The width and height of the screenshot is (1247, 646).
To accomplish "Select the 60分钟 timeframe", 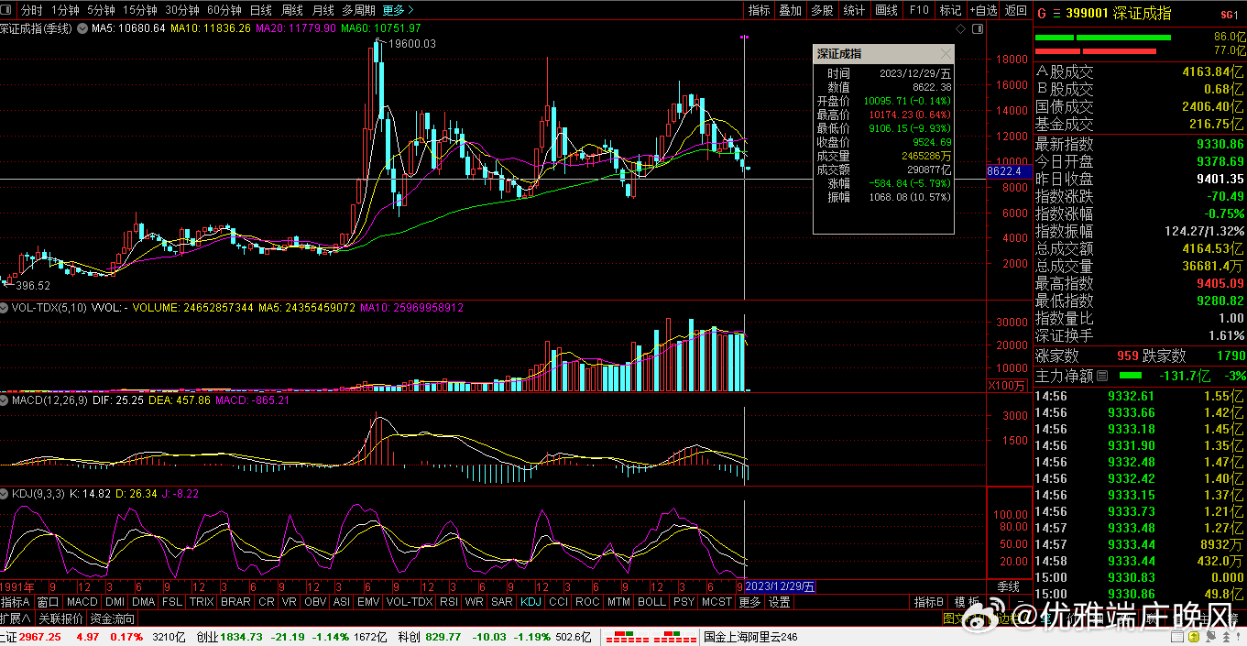I will (x=224, y=10).
